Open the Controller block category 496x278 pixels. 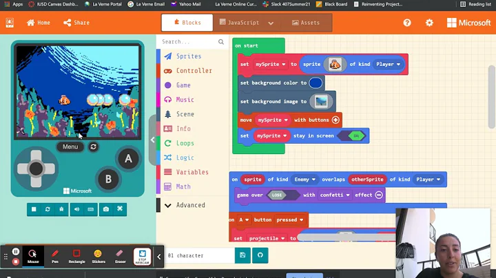pyautogui.click(x=193, y=71)
